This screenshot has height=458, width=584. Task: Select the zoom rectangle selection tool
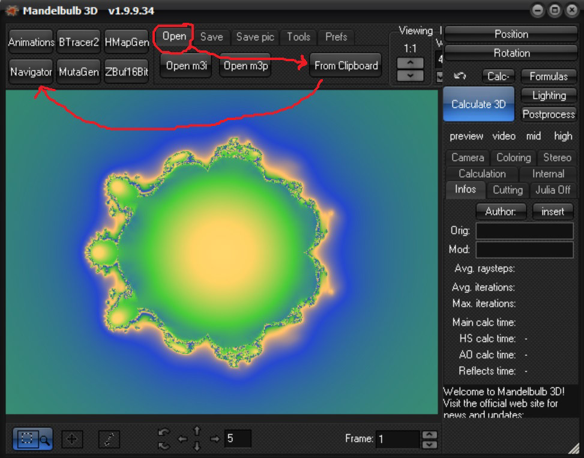point(32,439)
